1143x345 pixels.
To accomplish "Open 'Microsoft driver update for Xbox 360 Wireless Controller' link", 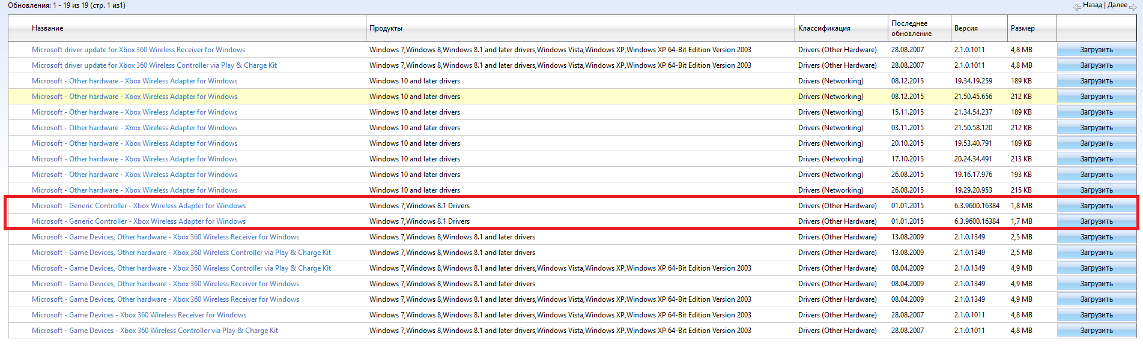I will [154, 65].
